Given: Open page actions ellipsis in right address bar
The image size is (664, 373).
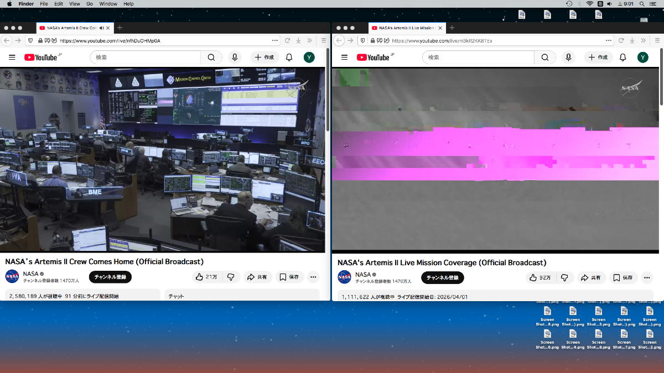Looking at the screenshot, I should [608, 40].
